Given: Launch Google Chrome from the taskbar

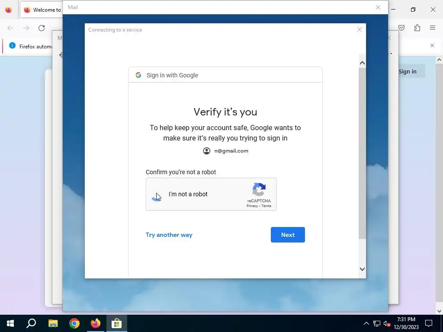Looking at the screenshot, I should pos(74,323).
